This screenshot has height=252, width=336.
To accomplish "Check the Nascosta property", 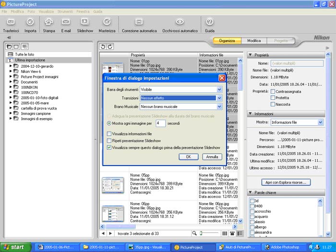I will (273, 104).
